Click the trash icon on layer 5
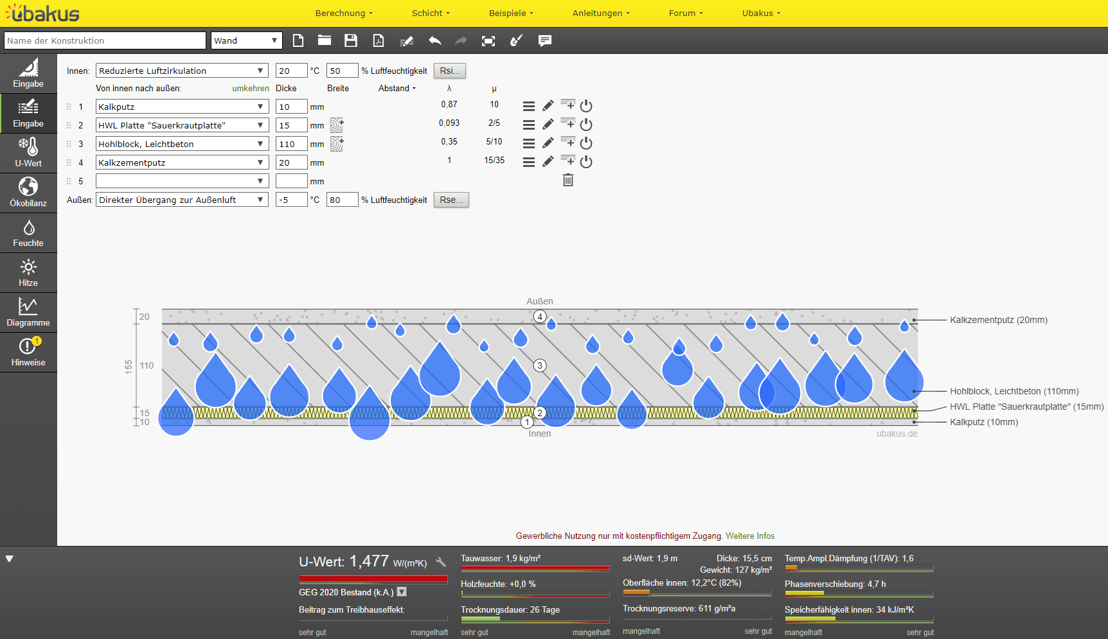The image size is (1108, 639). pyautogui.click(x=568, y=180)
